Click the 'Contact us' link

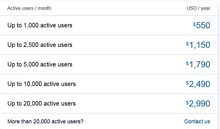coord(197,121)
